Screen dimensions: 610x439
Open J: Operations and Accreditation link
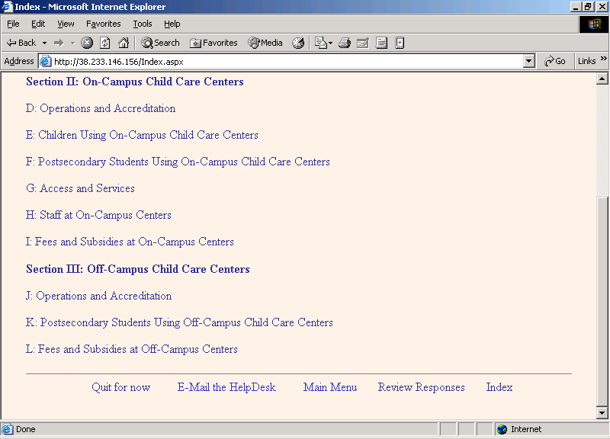click(x=98, y=296)
